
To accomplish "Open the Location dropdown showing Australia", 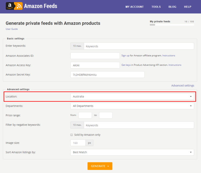I will tap(132, 97).
